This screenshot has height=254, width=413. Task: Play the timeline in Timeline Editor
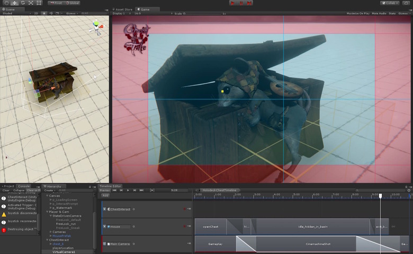click(128, 190)
